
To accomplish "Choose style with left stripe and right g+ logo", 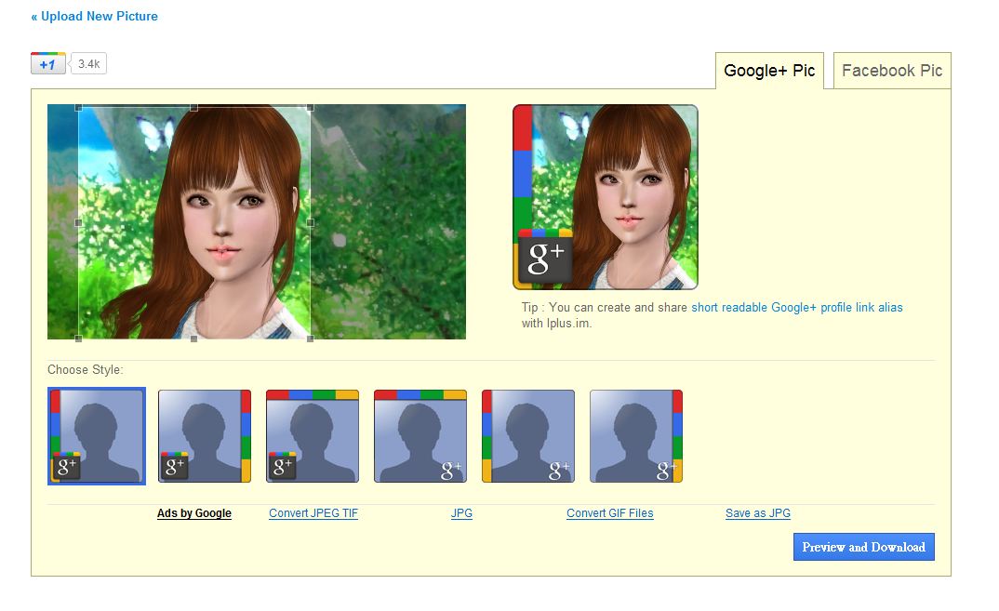I will pyautogui.click(x=528, y=436).
